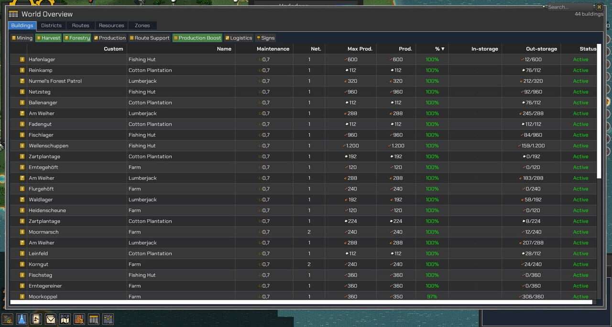The width and height of the screenshot is (612, 327).
Task: Switch to the Resources tab
Action: tap(111, 25)
